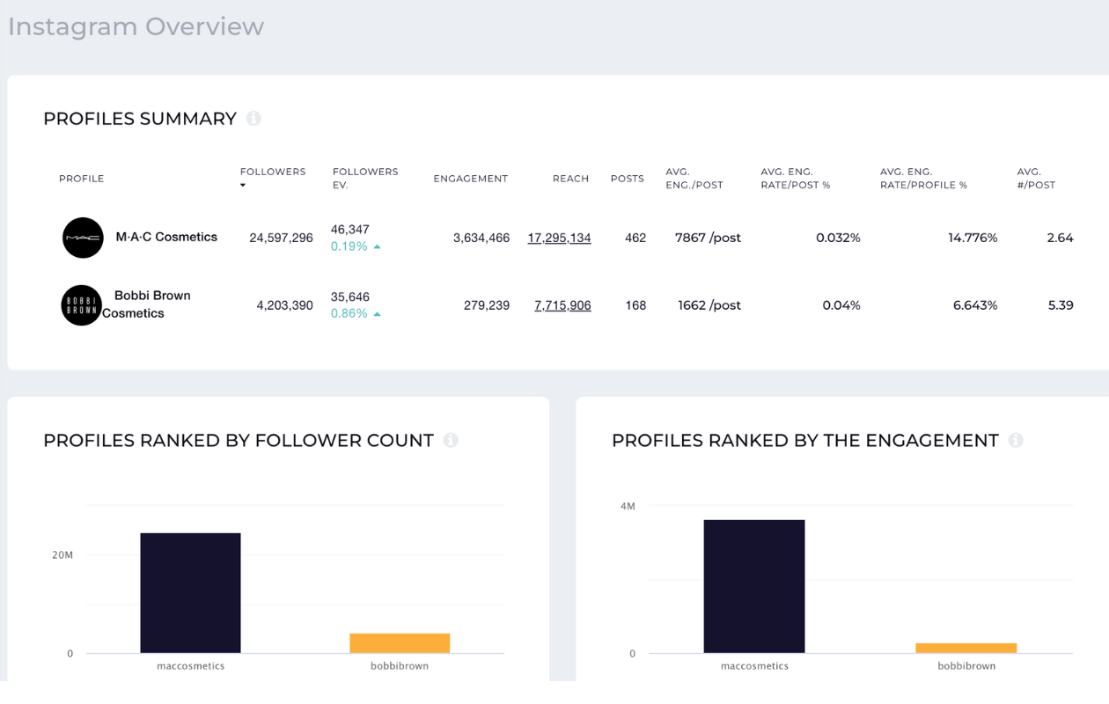Click the 0.032% engagement rate value
The width and height of the screenshot is (1109, 704).
click(838, 238)
